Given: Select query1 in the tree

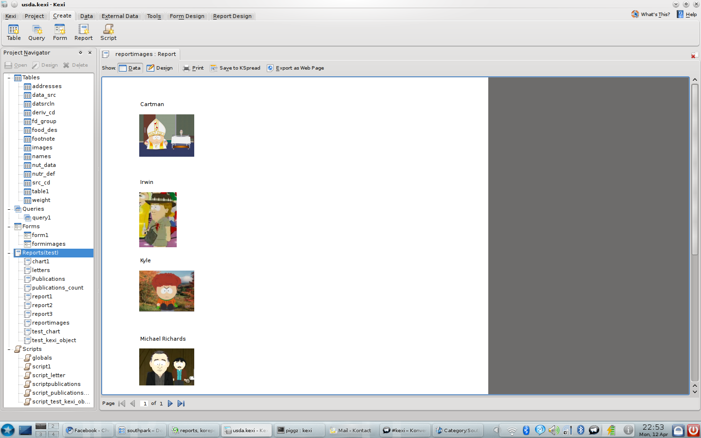Looking at the screenshot, I should pos(41,218).
